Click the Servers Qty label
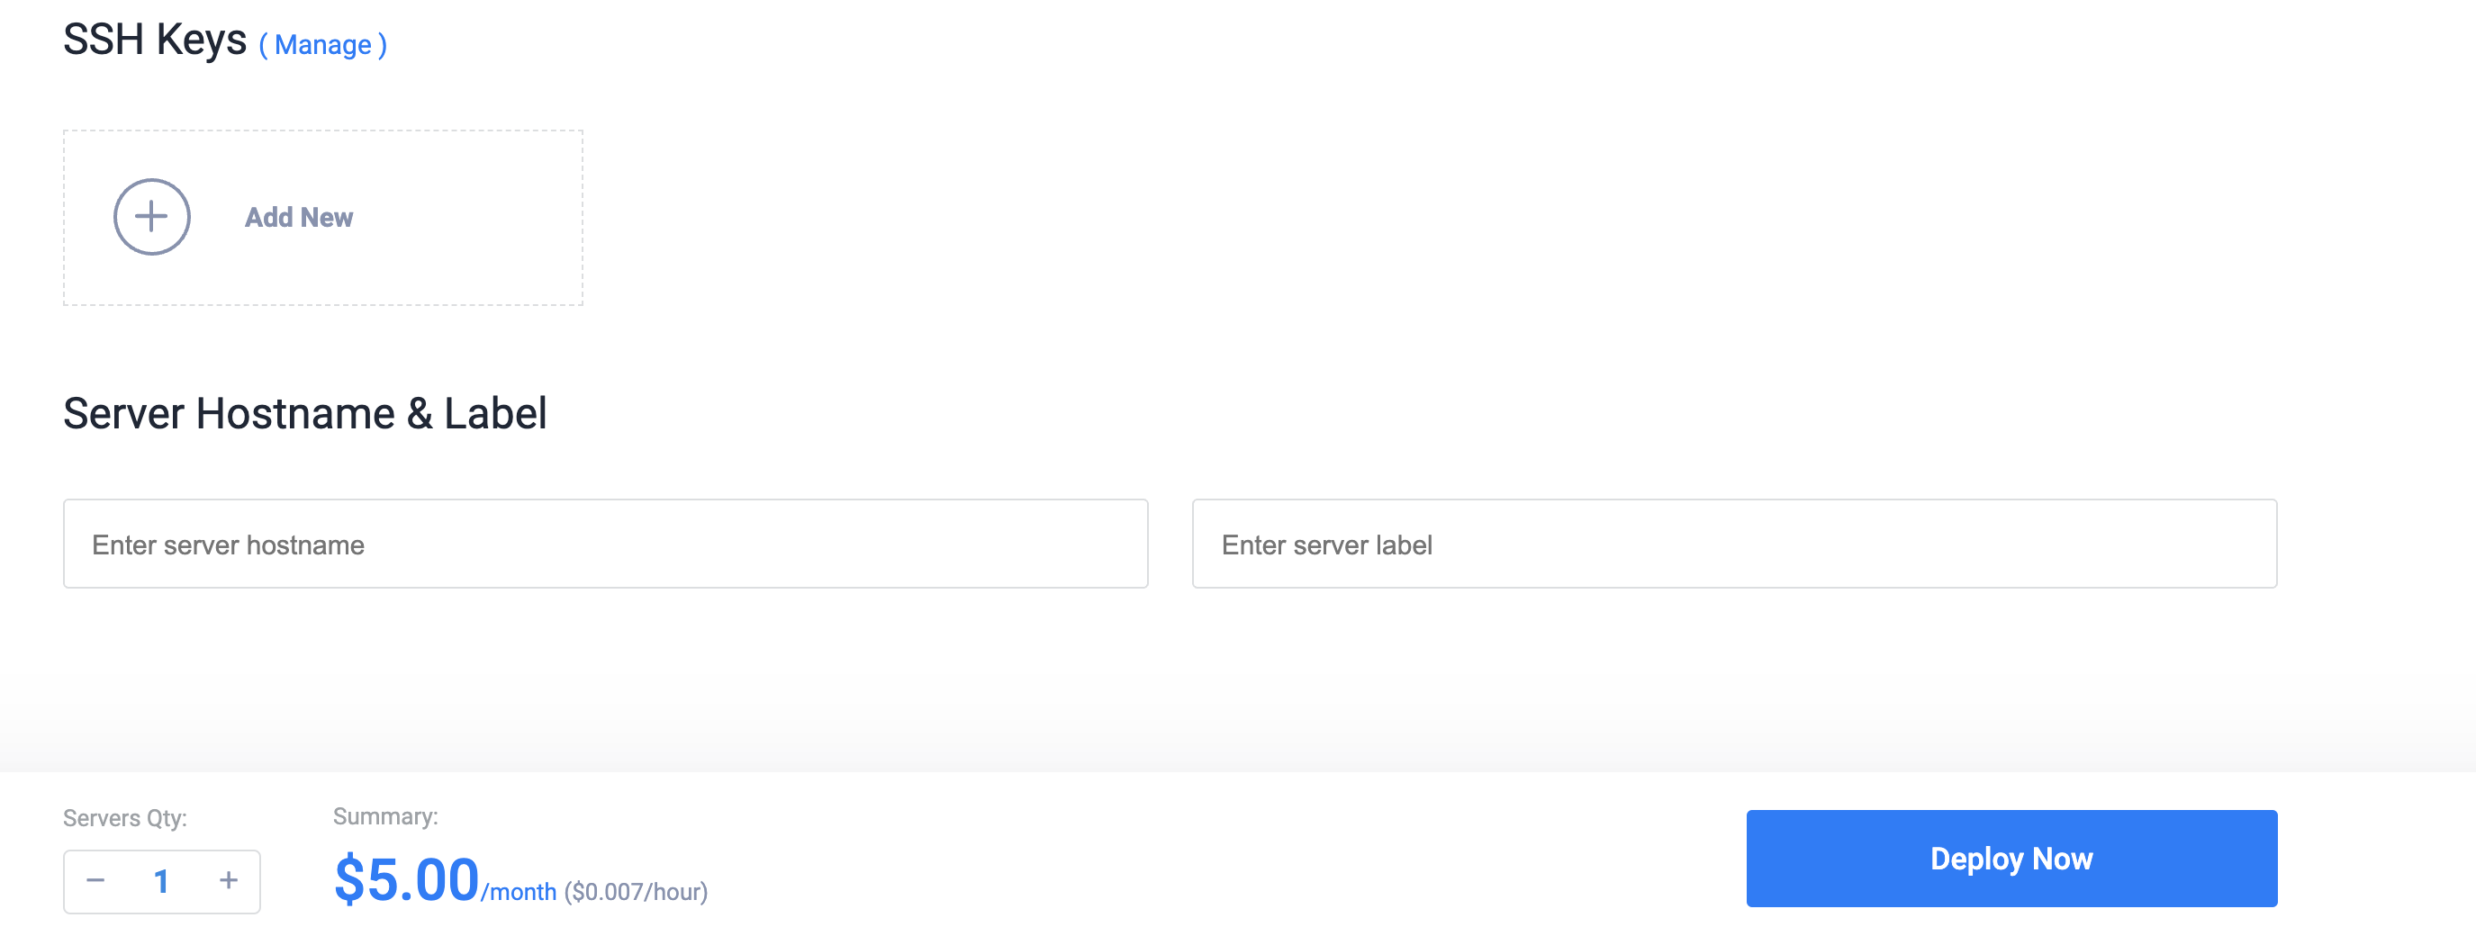Image resolution: width=2476 pixels, height=936 pixels. coord(125,819)
